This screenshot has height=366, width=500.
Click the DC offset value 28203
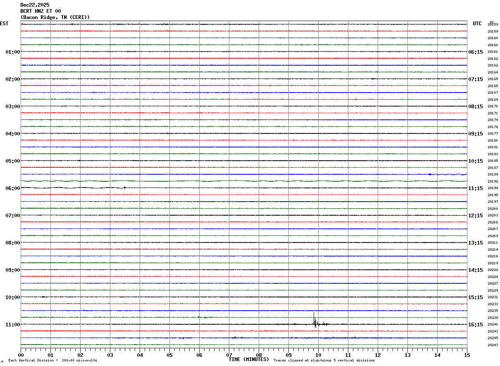pyautogui.click(x=493, y=216)
